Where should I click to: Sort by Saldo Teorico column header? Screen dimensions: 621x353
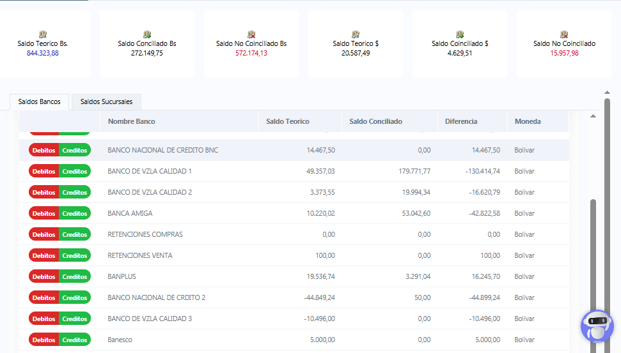[287, 121]
